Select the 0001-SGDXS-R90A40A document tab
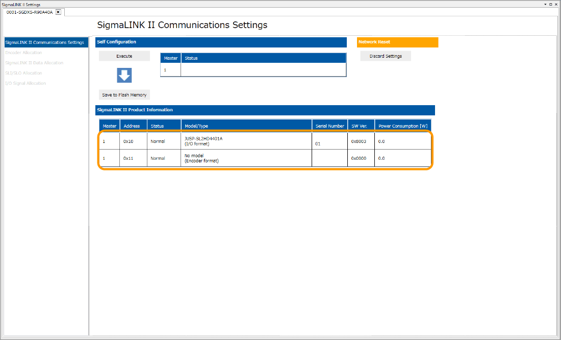This screenshot has height=340, width=561. click(x=30, y=12)
